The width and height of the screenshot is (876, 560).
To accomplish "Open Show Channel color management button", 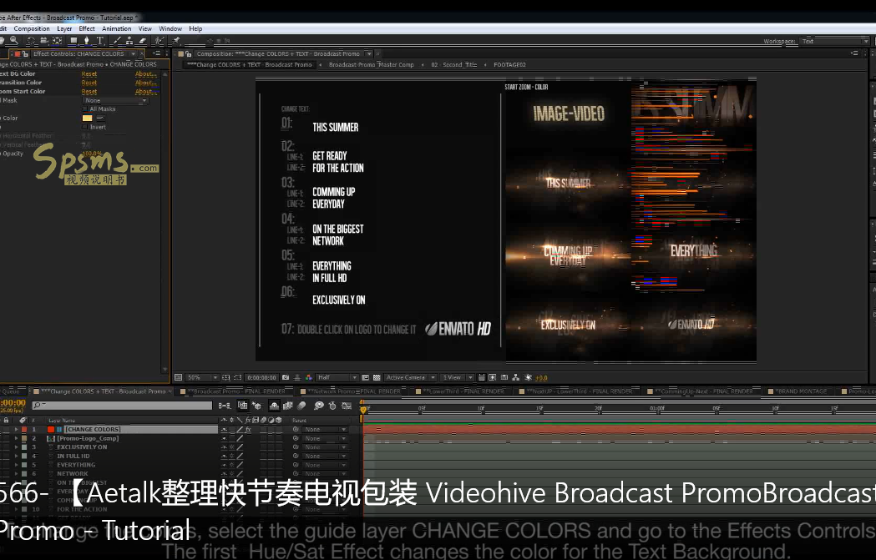I will [x=308, y=377].
